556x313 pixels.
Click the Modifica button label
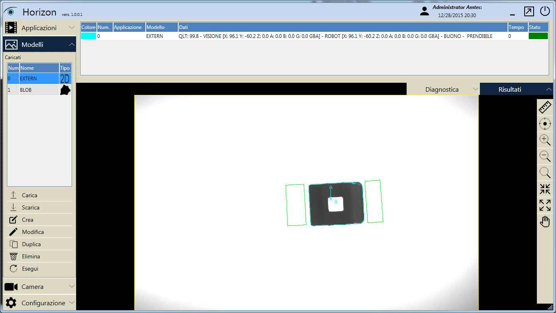pos(33,232)
